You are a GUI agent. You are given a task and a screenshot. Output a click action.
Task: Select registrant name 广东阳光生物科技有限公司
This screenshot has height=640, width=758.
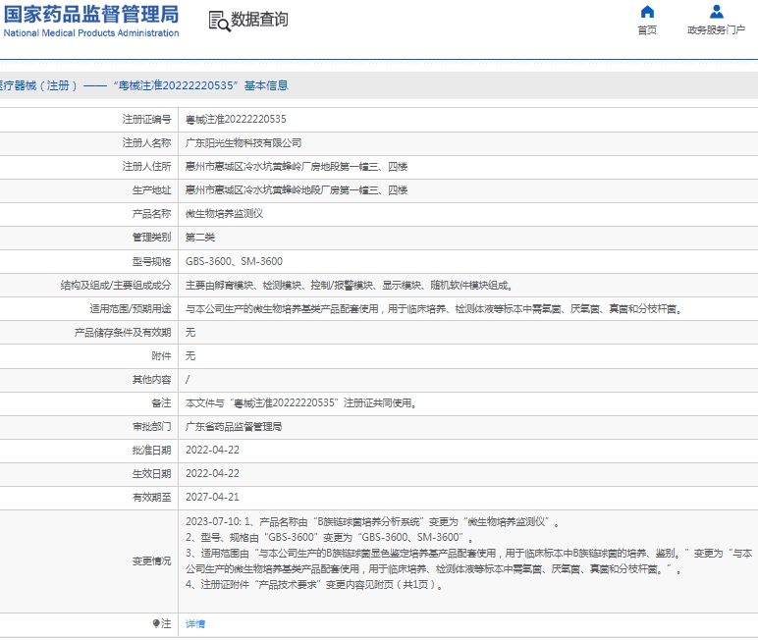coord(244,142)
